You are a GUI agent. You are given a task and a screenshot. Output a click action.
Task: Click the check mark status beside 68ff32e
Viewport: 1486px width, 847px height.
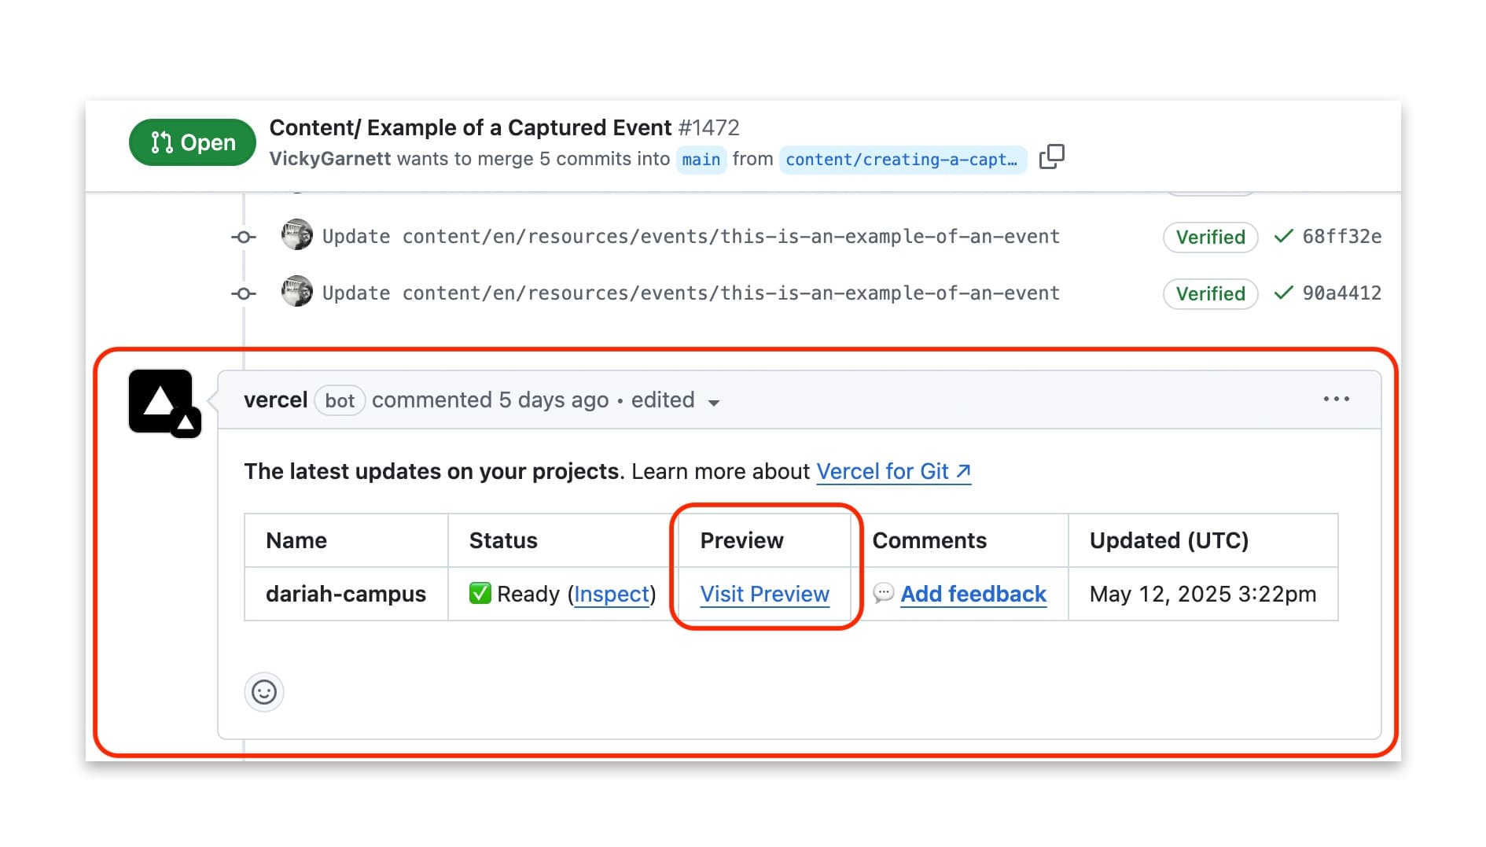point(1283,236)
